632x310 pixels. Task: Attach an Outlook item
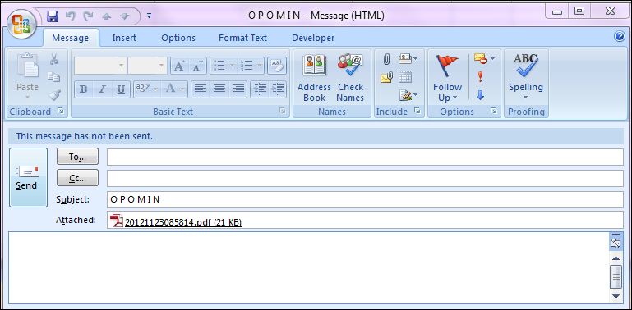386,77
